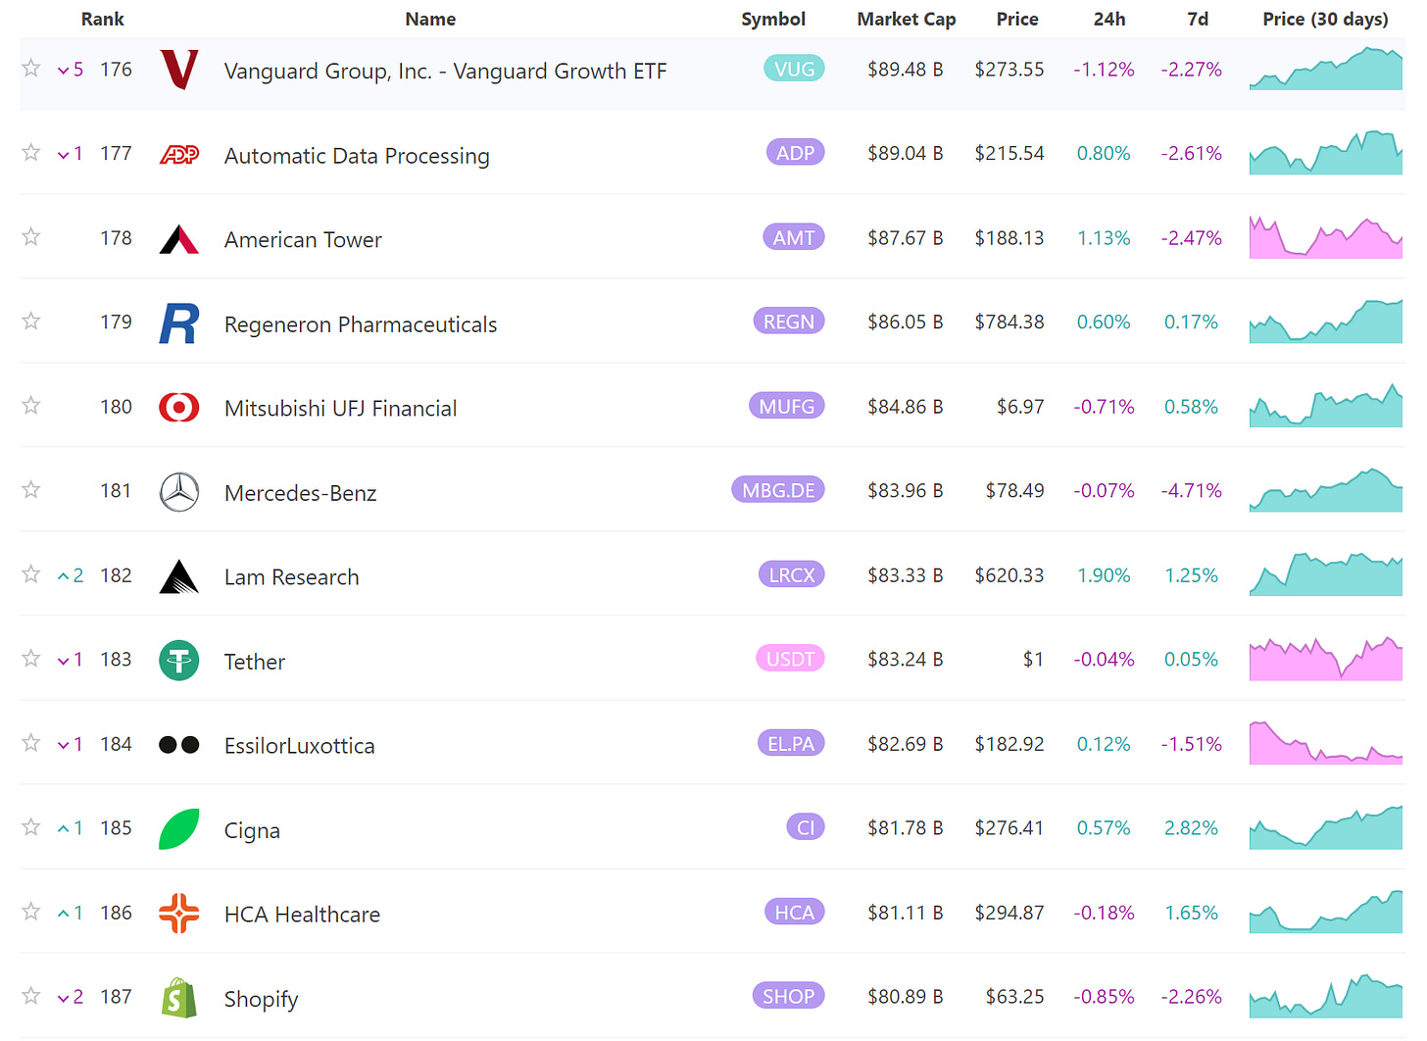Click the EL.PA ticker badge
This screenshot has height=1041, width=1427.
(791, 744)
